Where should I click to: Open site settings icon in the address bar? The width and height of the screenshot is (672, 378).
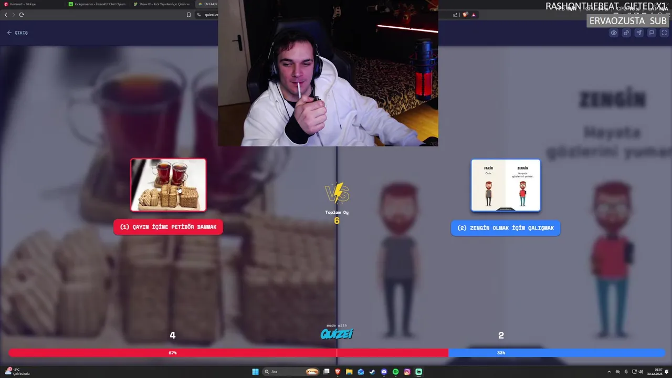point(199,15)
